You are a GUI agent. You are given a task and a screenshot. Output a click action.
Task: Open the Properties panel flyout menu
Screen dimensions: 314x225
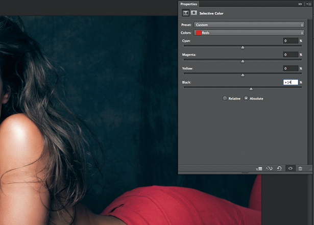309,4
